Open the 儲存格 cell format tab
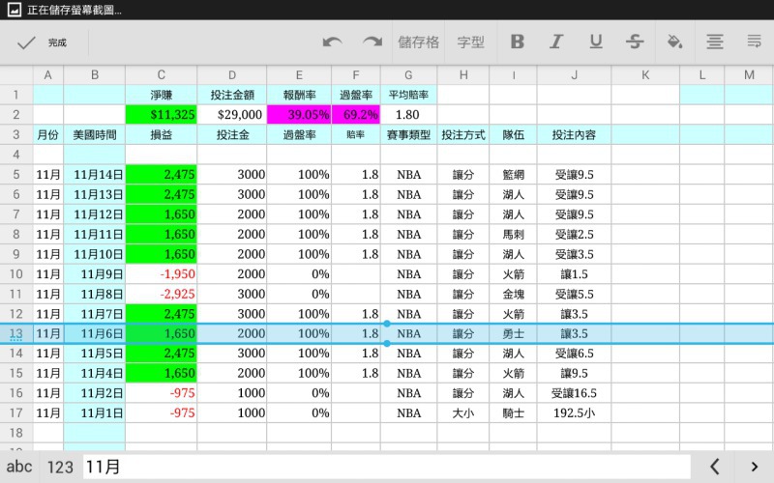 tap(419, 43)
